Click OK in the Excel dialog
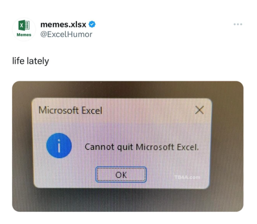Image resolution: width=257 pixels, height=224 pixels. point(121,175)
